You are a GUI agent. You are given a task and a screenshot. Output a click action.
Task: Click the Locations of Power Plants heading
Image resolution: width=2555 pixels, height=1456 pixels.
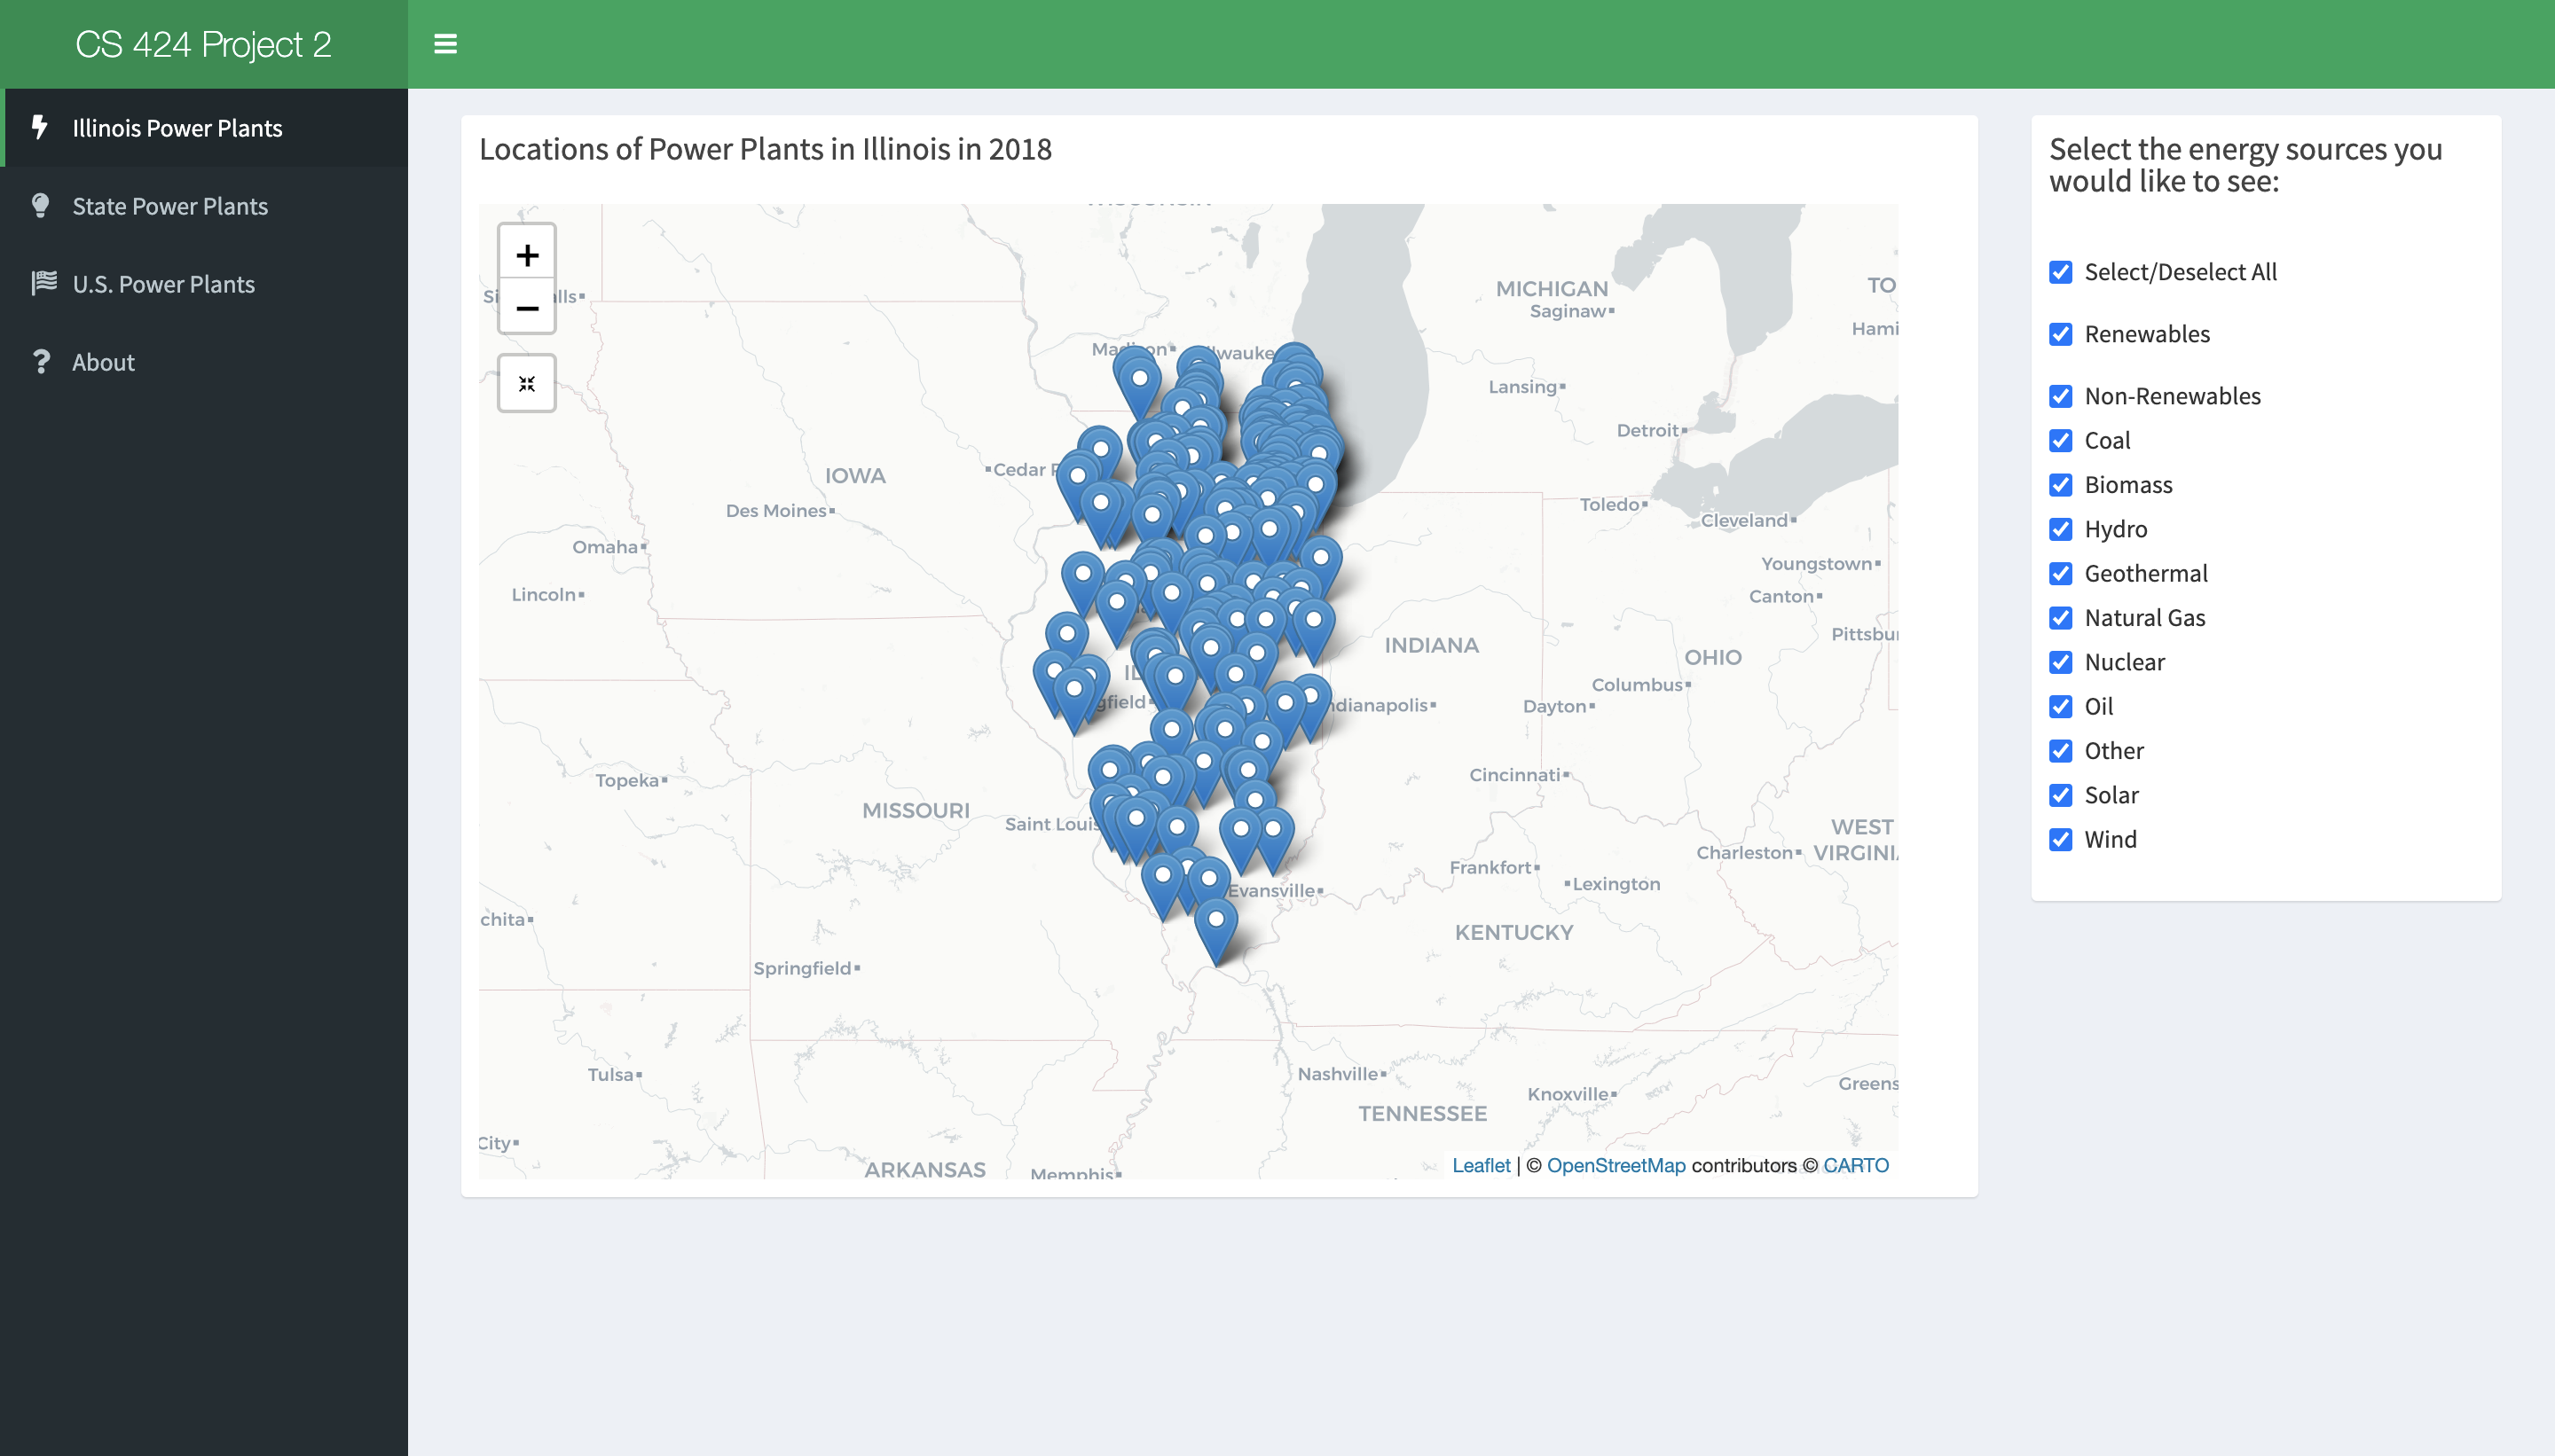coord(766,148)
